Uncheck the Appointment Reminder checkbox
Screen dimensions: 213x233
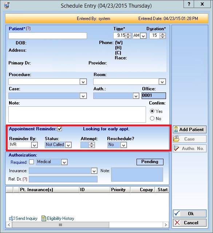[60, 129]
